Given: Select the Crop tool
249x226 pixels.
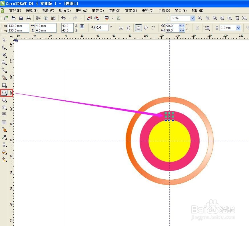Looking at the screenshot, I should tap(4, 55).
